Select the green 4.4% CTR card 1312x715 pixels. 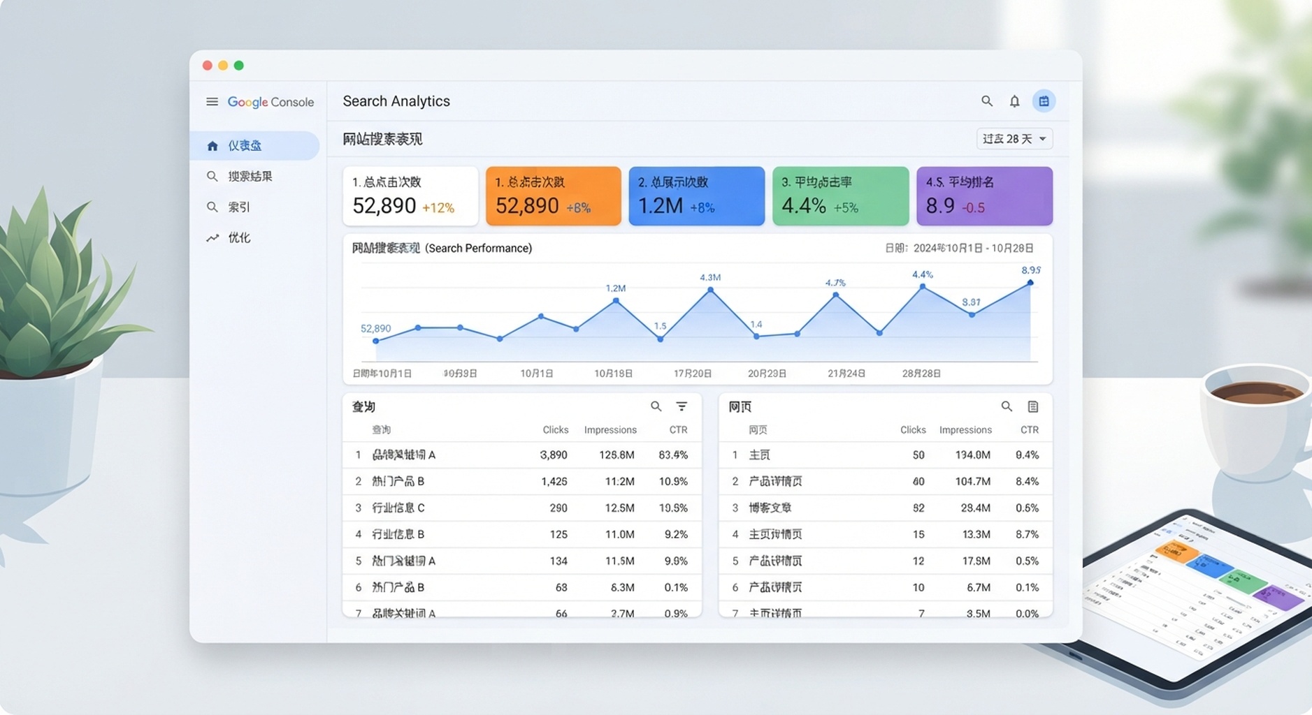click(840, 196)
